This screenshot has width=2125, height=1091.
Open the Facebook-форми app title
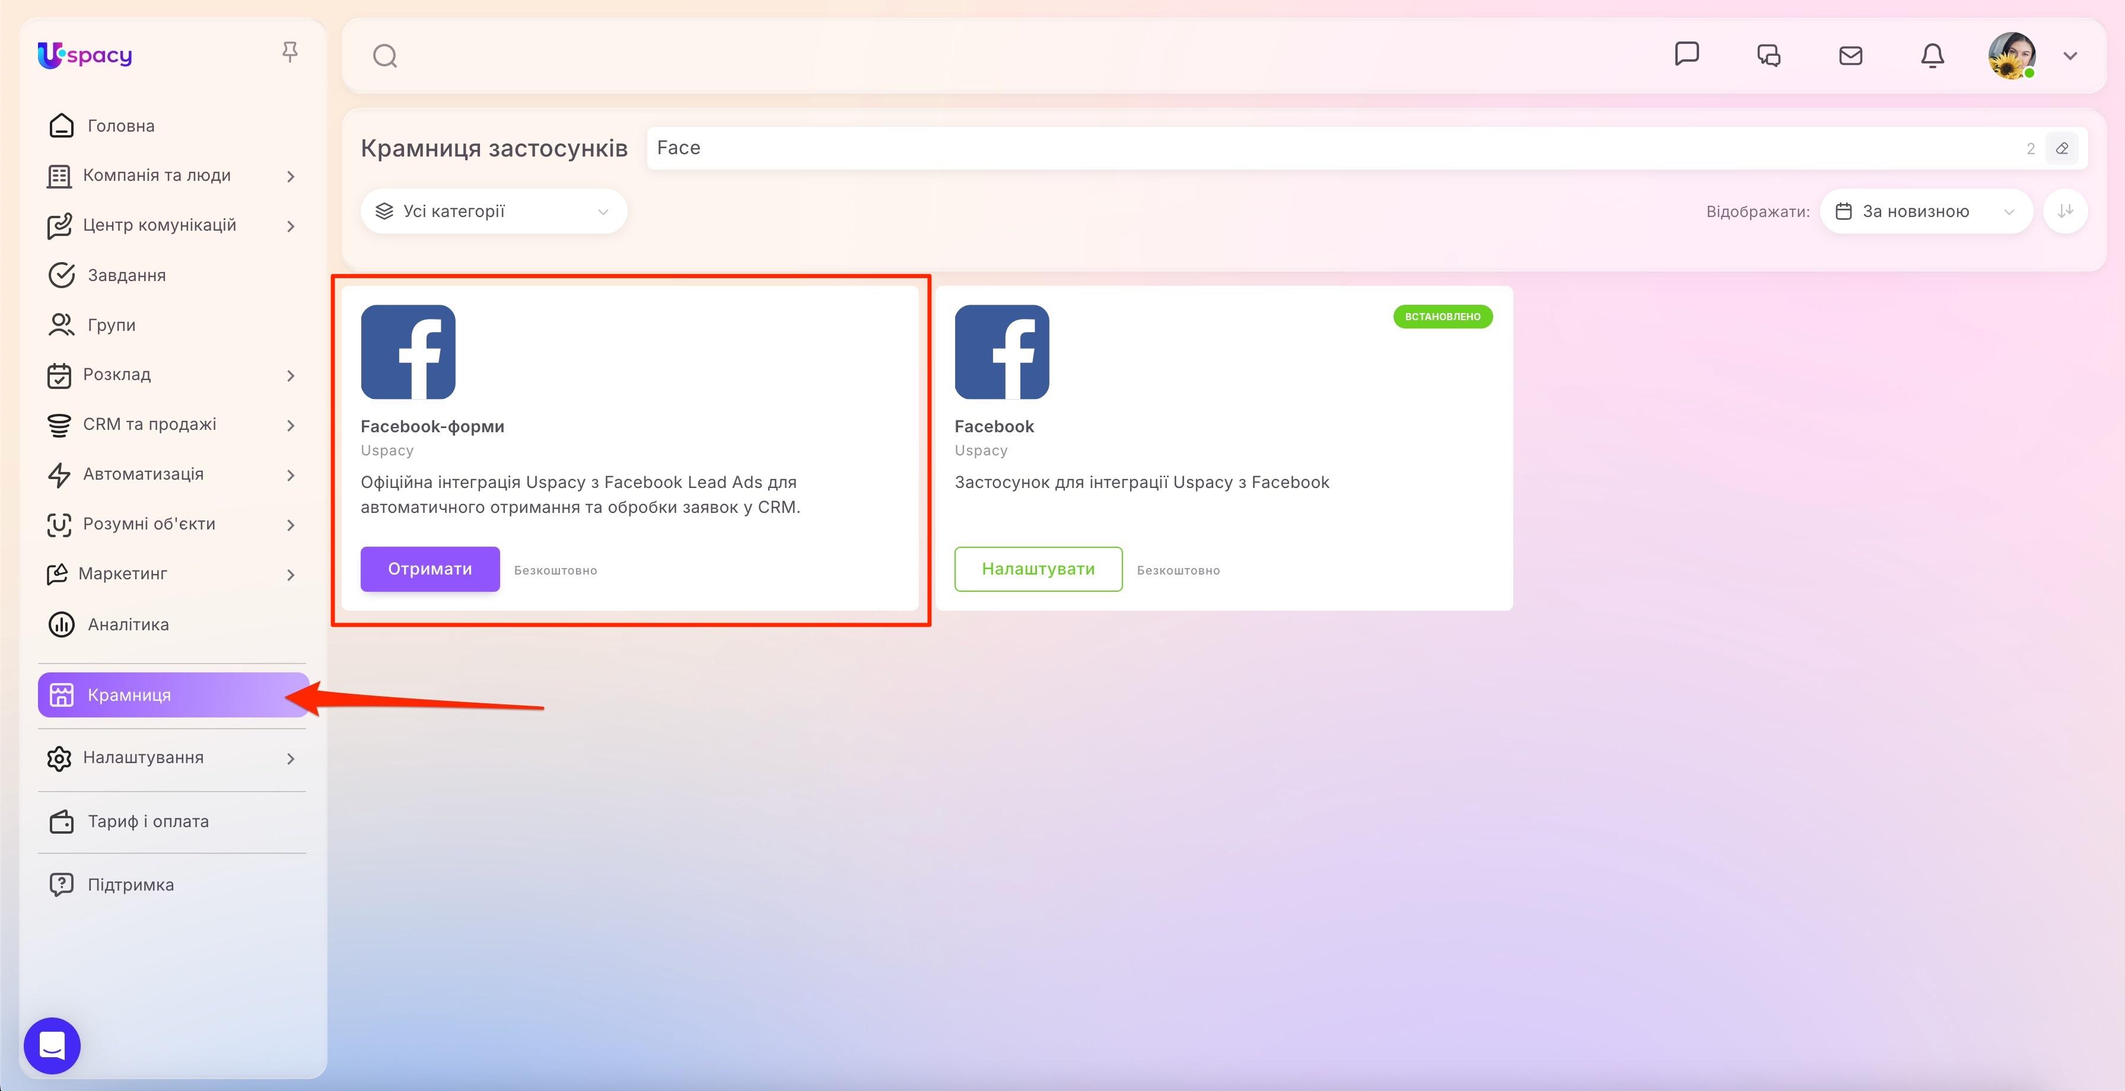click(432, 426)
